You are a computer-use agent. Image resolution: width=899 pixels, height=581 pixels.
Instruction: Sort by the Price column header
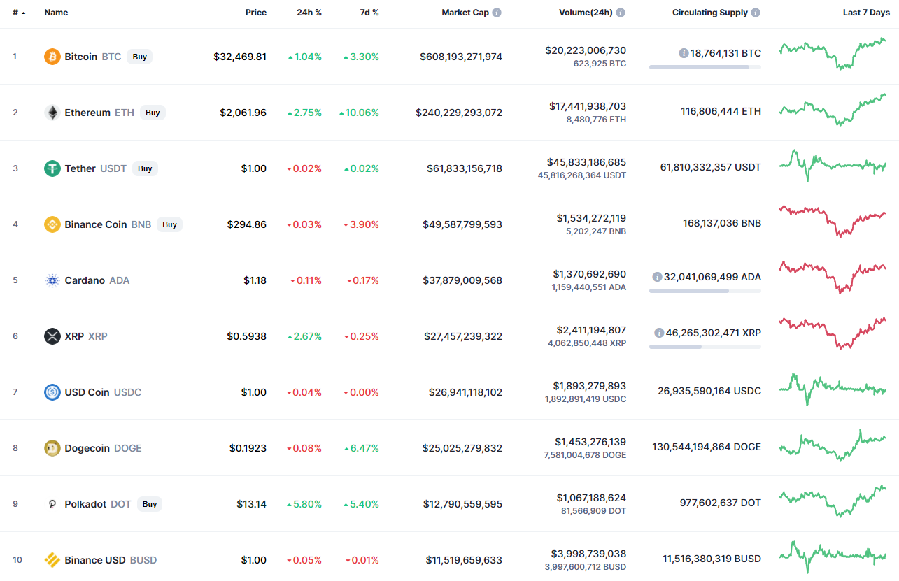point(256,13)
